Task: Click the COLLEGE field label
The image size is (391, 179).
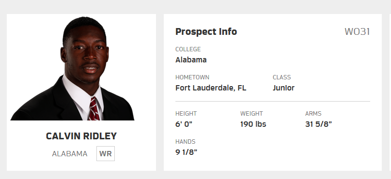Action: 188,49
